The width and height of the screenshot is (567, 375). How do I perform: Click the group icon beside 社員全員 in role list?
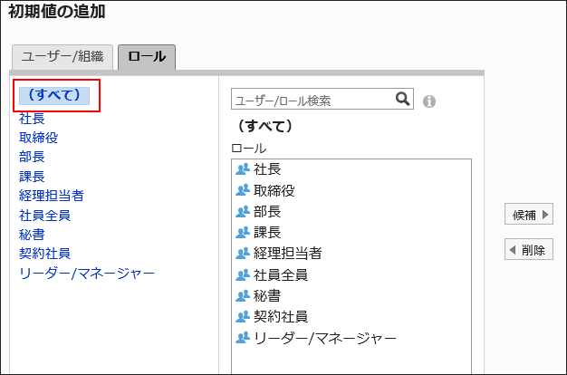[243, 274]
